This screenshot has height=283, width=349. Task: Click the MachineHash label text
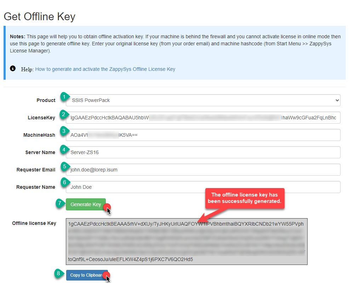click(x=39, y=135)
